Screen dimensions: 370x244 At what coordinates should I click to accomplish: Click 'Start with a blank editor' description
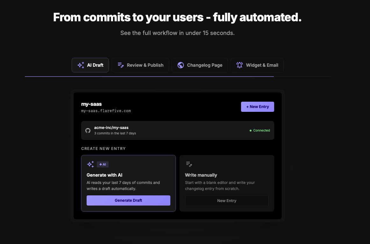point(220,186)
